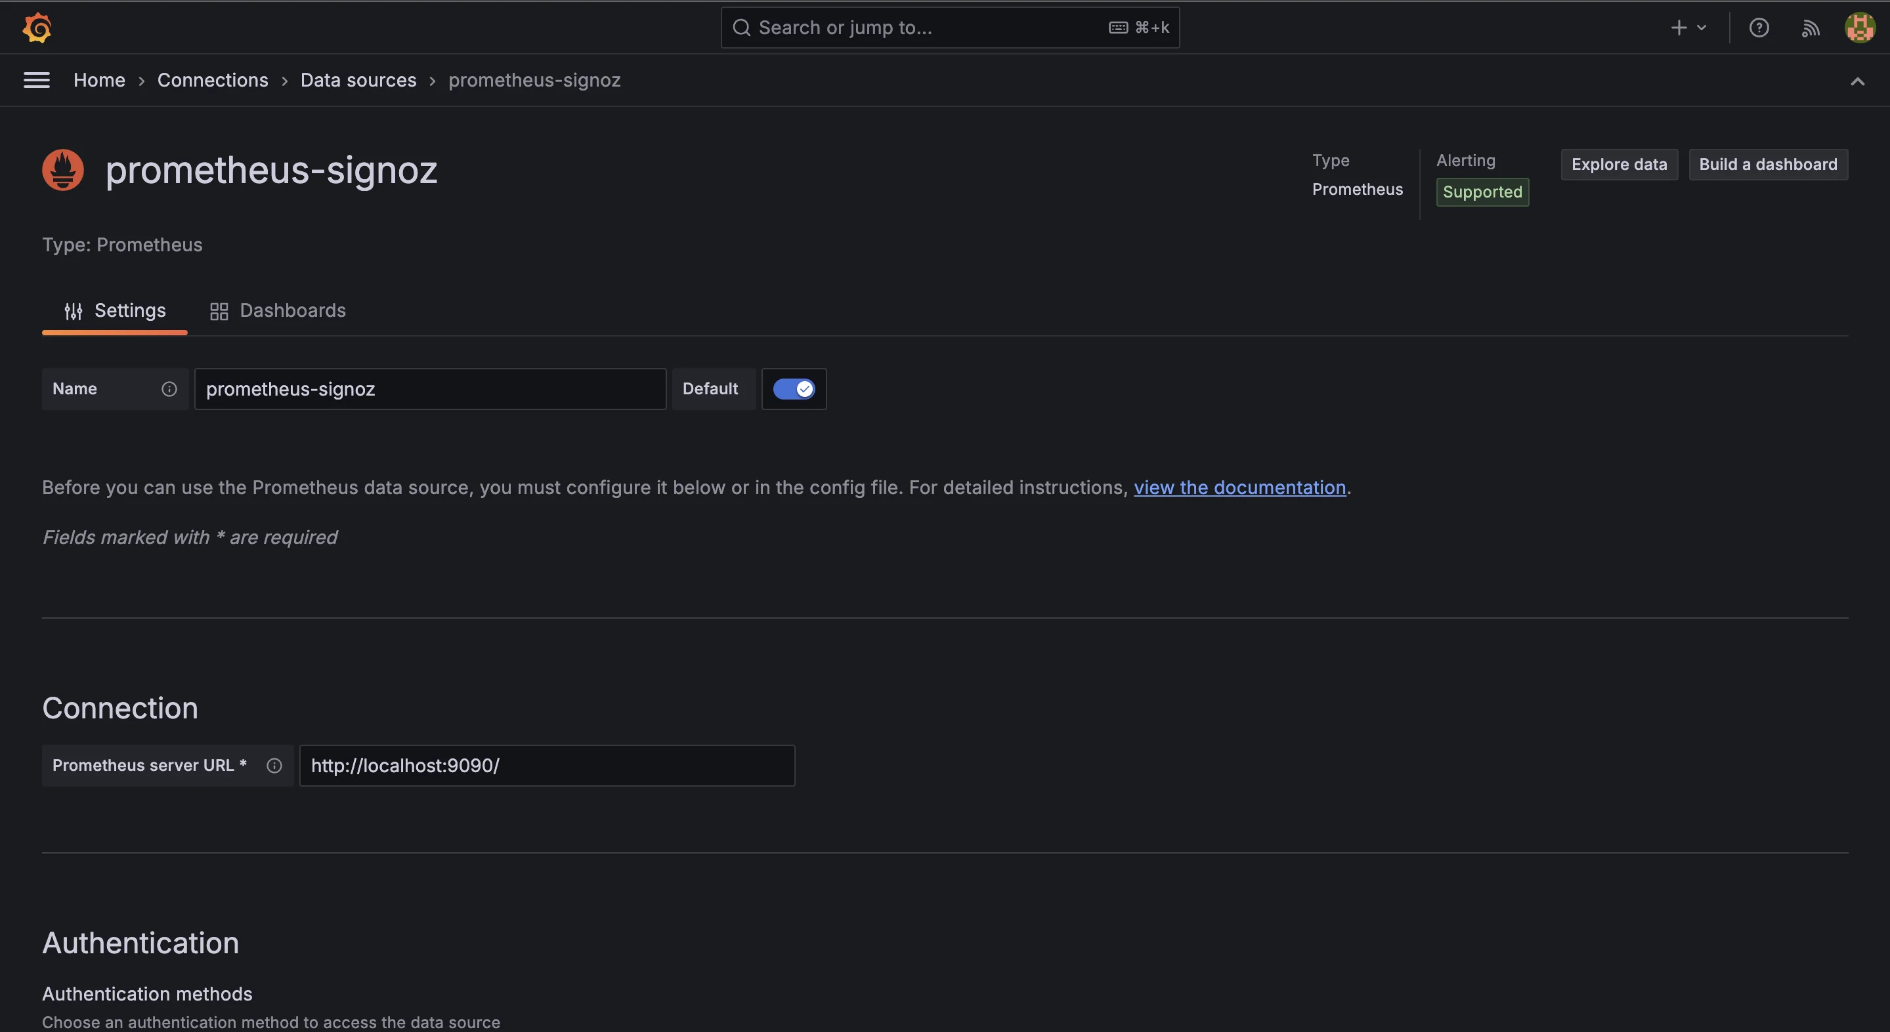1890x1032 pixels.
Task: Click the prometheus-signoz page title
Action: [270, 170]
